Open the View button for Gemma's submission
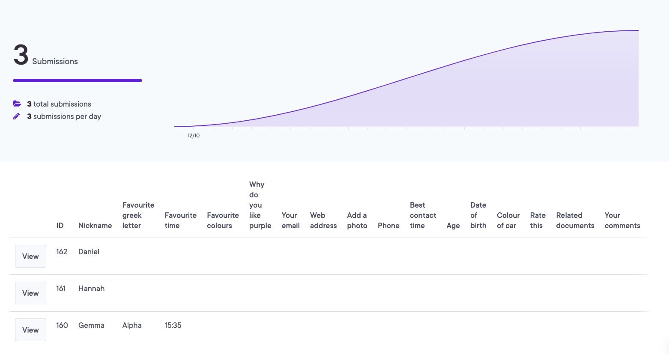Viewport: 669px width, 354px height. pyautogui.click(x=30, y=330)
